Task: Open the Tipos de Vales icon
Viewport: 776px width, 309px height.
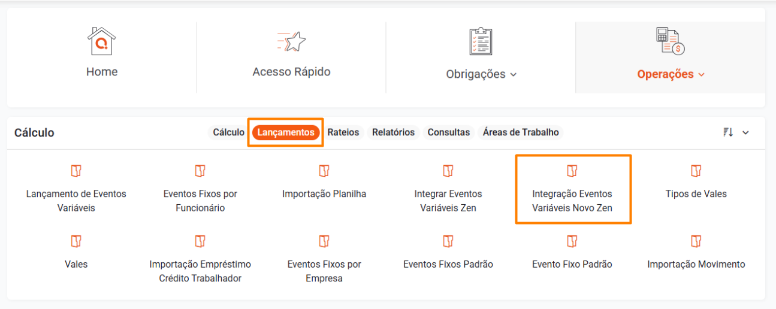Action: pyautogui.click(x=696, y=171)
